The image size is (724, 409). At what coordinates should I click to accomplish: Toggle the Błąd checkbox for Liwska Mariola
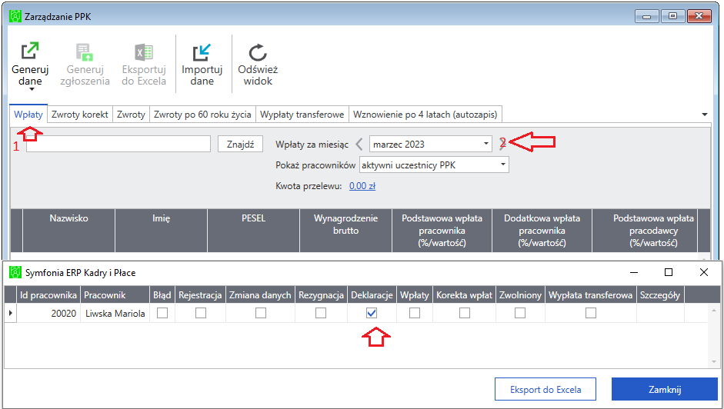tap(162, 313)
